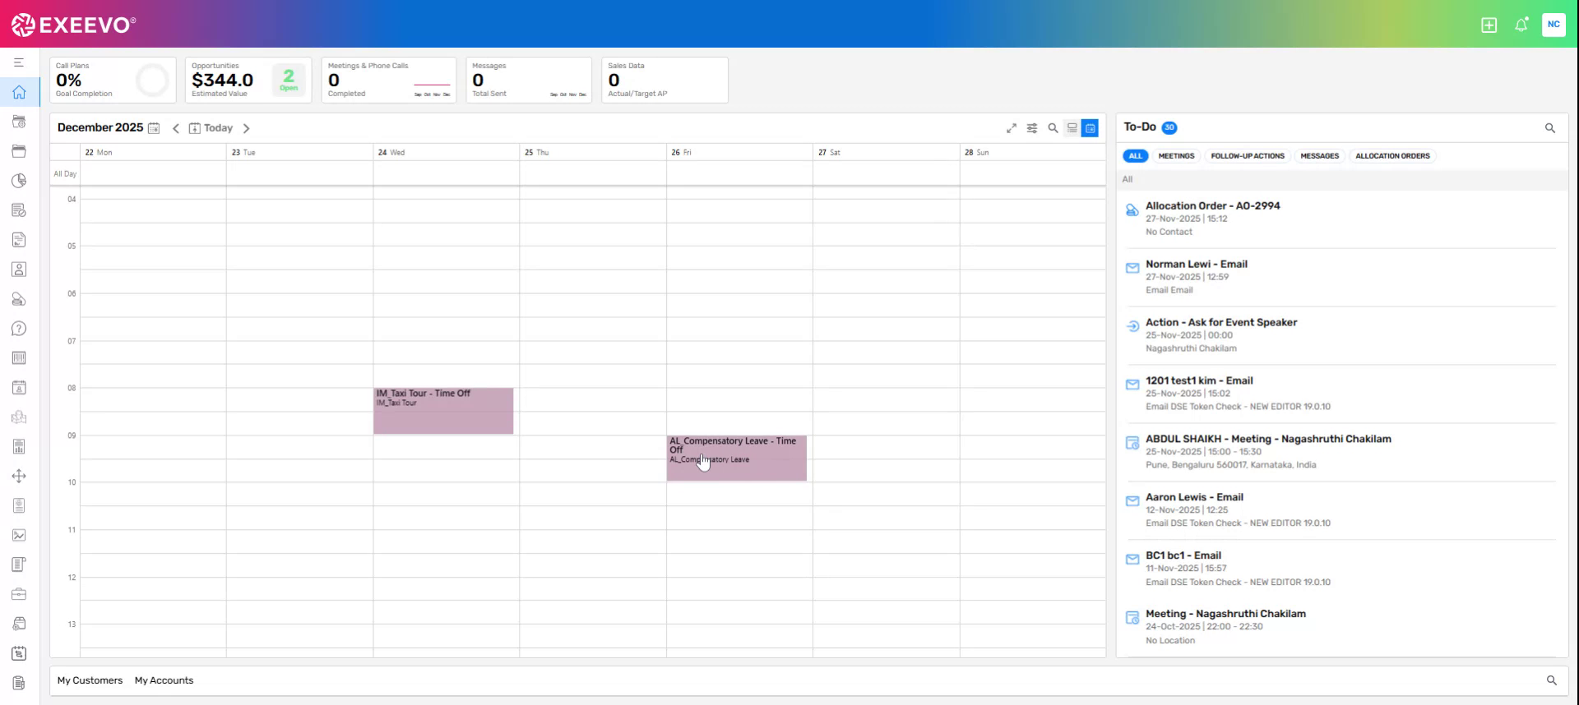The width and height of the screenshot is (1579, 705).
Task: Open the pie chart icon in sidebar
Action: pos(19,181)
